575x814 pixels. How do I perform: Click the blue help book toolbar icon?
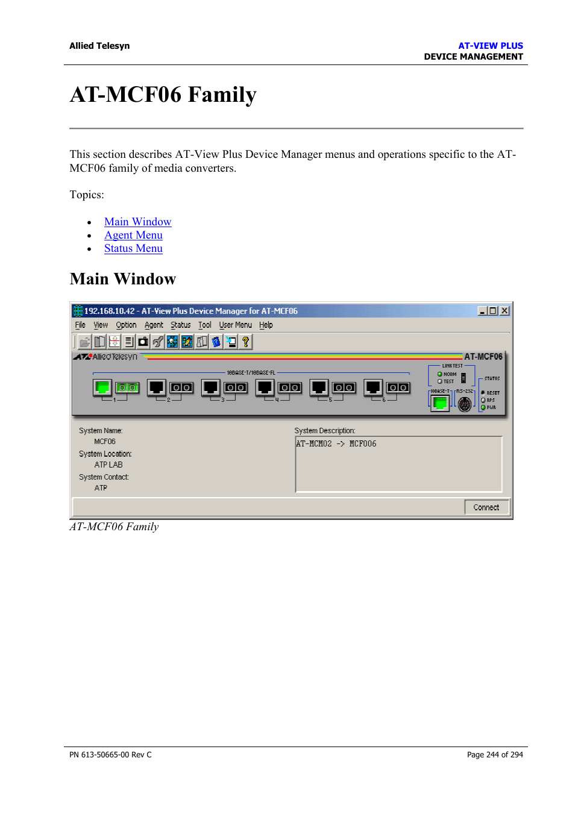click(x=216, y=342)
